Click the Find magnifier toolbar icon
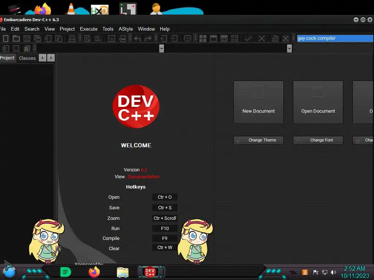Image resolution: width=374 pixels, height=280 pixels. pyautogui.click(x=87, y=38)
